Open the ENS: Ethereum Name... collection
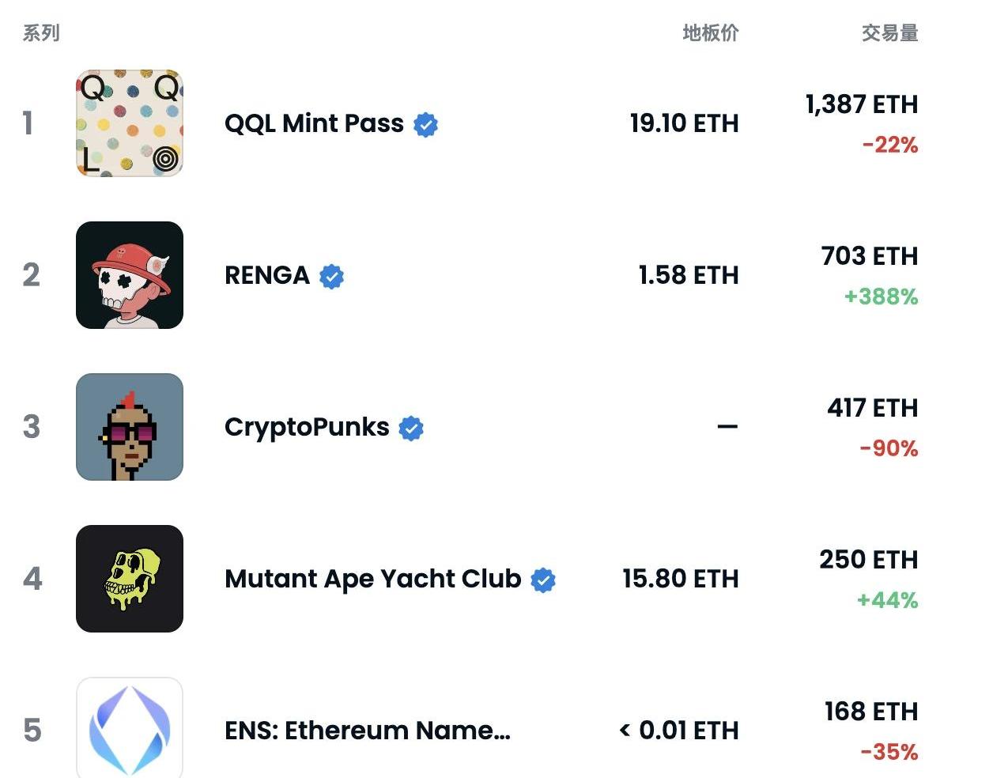The image size is (993, 778). click(x=368, y=731)
